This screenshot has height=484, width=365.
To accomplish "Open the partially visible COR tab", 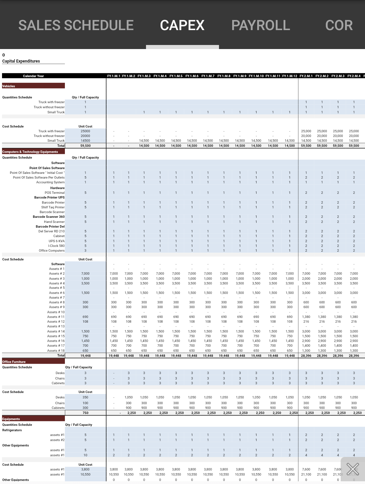I will point(339,25).
